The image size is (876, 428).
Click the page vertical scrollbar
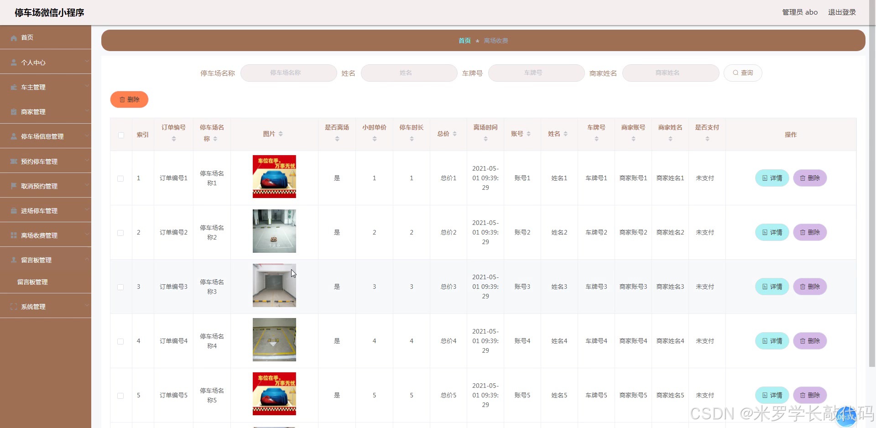tap(872, 183)
